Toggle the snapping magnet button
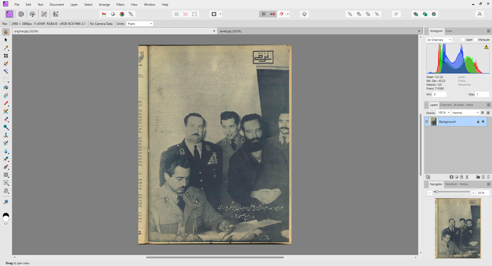This screenshot has width=492, height=266. (282, 14)
